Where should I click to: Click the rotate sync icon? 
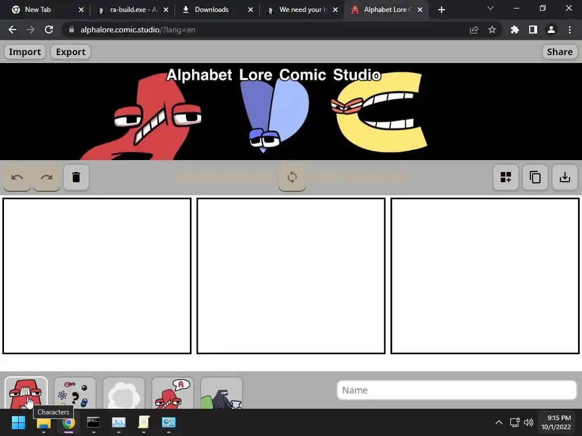click(292, 177)
